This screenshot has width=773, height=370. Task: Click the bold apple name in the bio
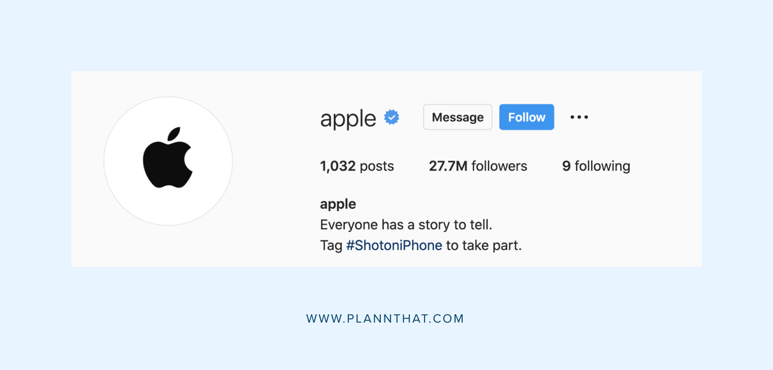point(338,204)
